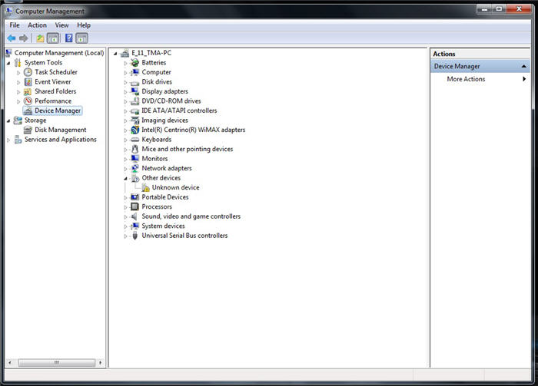Click the Event Viewer label
538x386 pixels.
click(x=53, y=82)
